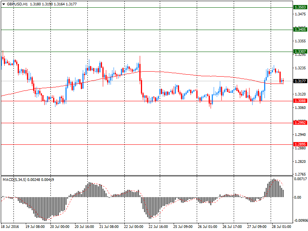The height and width of the screenshot is (231, 308).
Task: Click the 22 Jul 00:00 time label
Action: [134, 227]
